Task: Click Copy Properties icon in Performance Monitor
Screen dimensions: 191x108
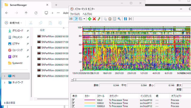Action: (x=105, y=19)
